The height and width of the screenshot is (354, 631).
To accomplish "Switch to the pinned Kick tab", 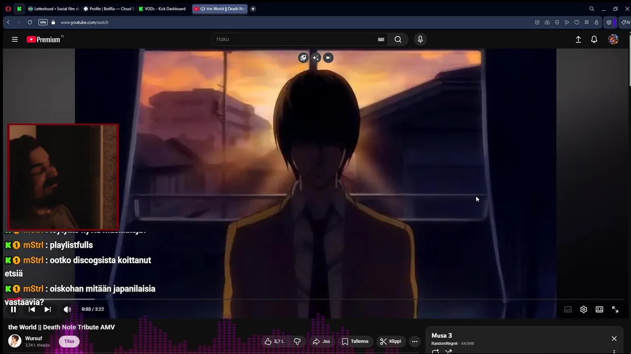I will point(19,9).
